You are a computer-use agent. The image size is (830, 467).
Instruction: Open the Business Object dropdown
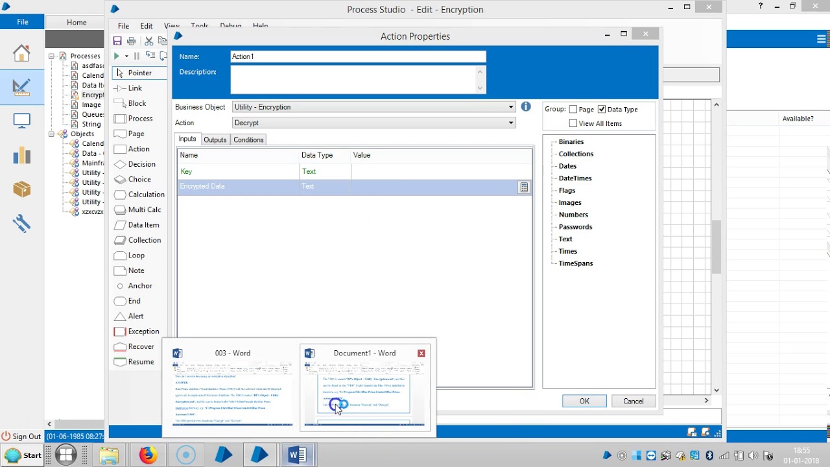click(x=374, y=107)
